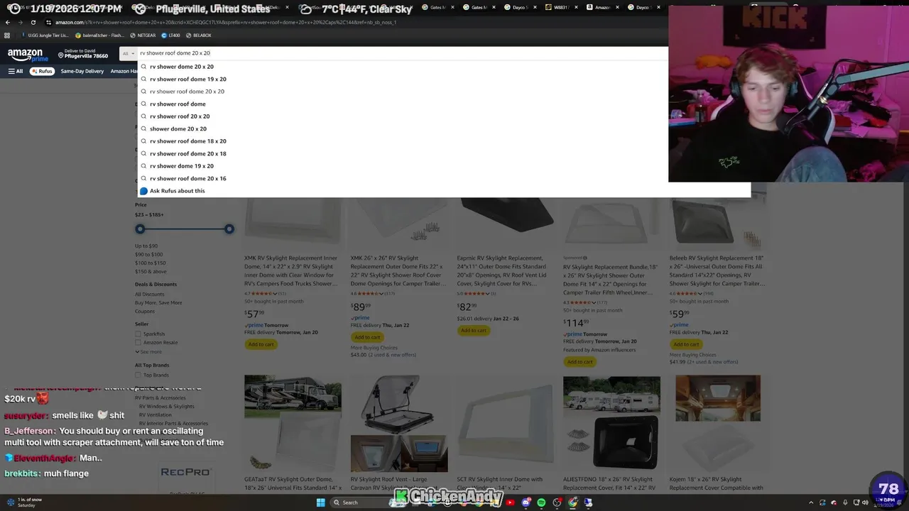Open RV Skylight Roof Vent product image

pos(399,424)
